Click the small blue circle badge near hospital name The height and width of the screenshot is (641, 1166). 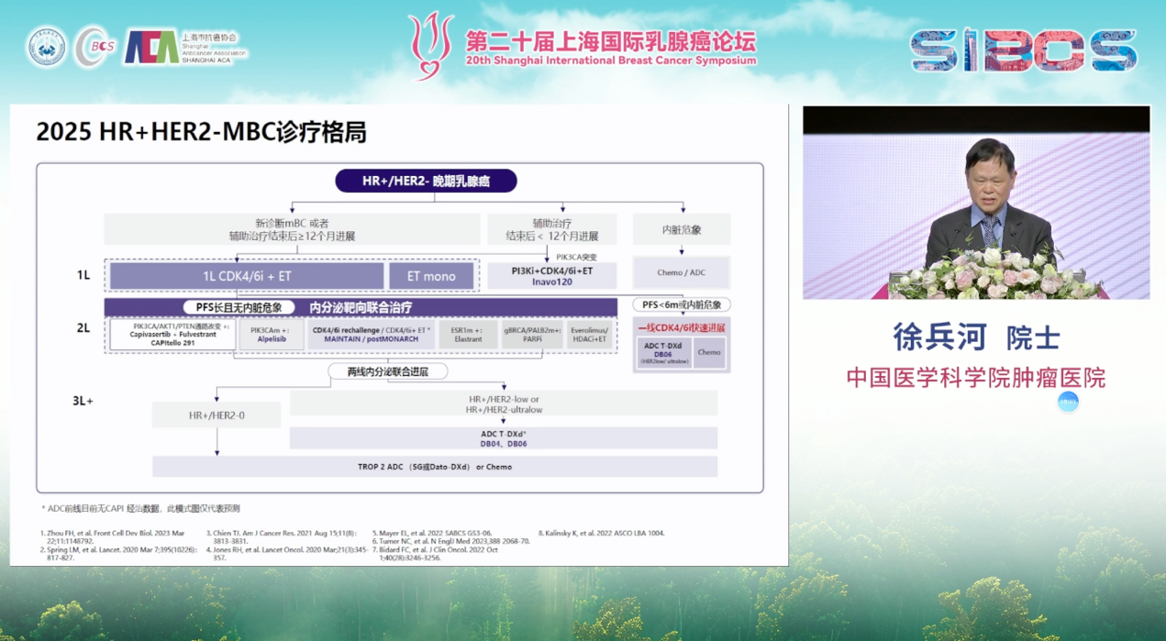[1067, 402]
